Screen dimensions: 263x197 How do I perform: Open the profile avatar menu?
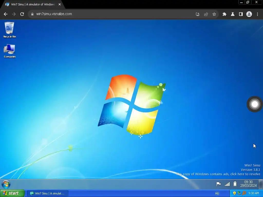click(x=249, y=14)
